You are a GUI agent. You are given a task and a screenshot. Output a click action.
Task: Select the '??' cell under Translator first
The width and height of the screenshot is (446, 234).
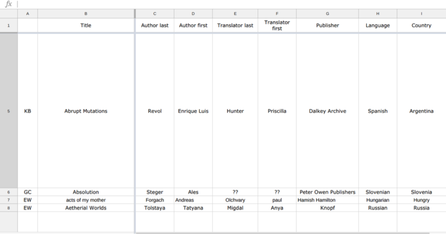click(x=277, y=192)
